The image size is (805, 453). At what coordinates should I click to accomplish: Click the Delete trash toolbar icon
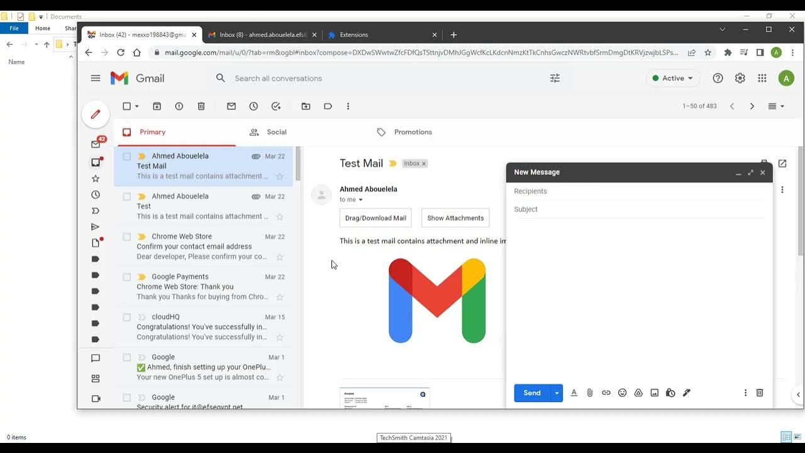point(201,106)
